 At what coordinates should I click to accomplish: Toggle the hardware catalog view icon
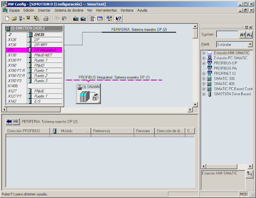pyautogui.click(x=93, y=19)
